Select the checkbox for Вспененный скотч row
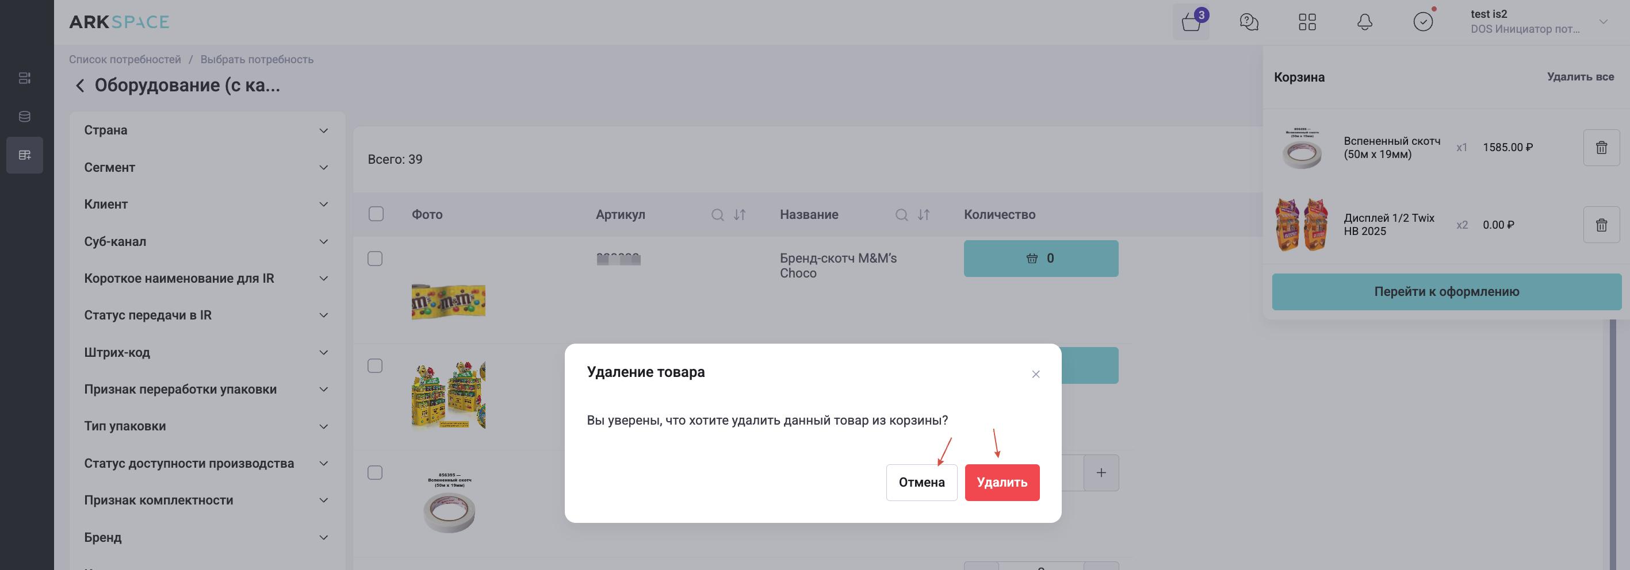Image resolution: width=1630 pixels, height=570 pixels. (x=375, y=473)
